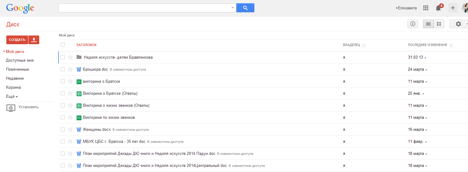The height and width of the screenshot is (172, 468).
Task: Check Викторина по жизни эвенков checkbox
Action: 63,118
